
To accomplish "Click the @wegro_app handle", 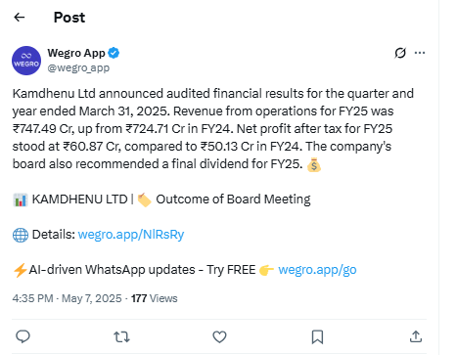I will tap(78, 67).
